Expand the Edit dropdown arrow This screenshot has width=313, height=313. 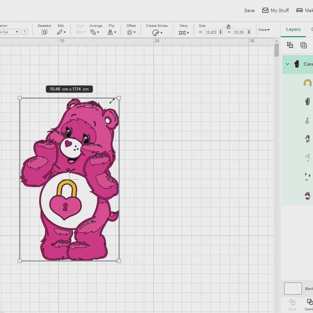tap(65, 32)
